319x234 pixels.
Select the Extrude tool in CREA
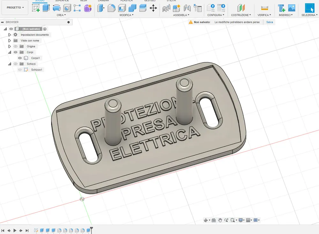[x=46, y=8]
